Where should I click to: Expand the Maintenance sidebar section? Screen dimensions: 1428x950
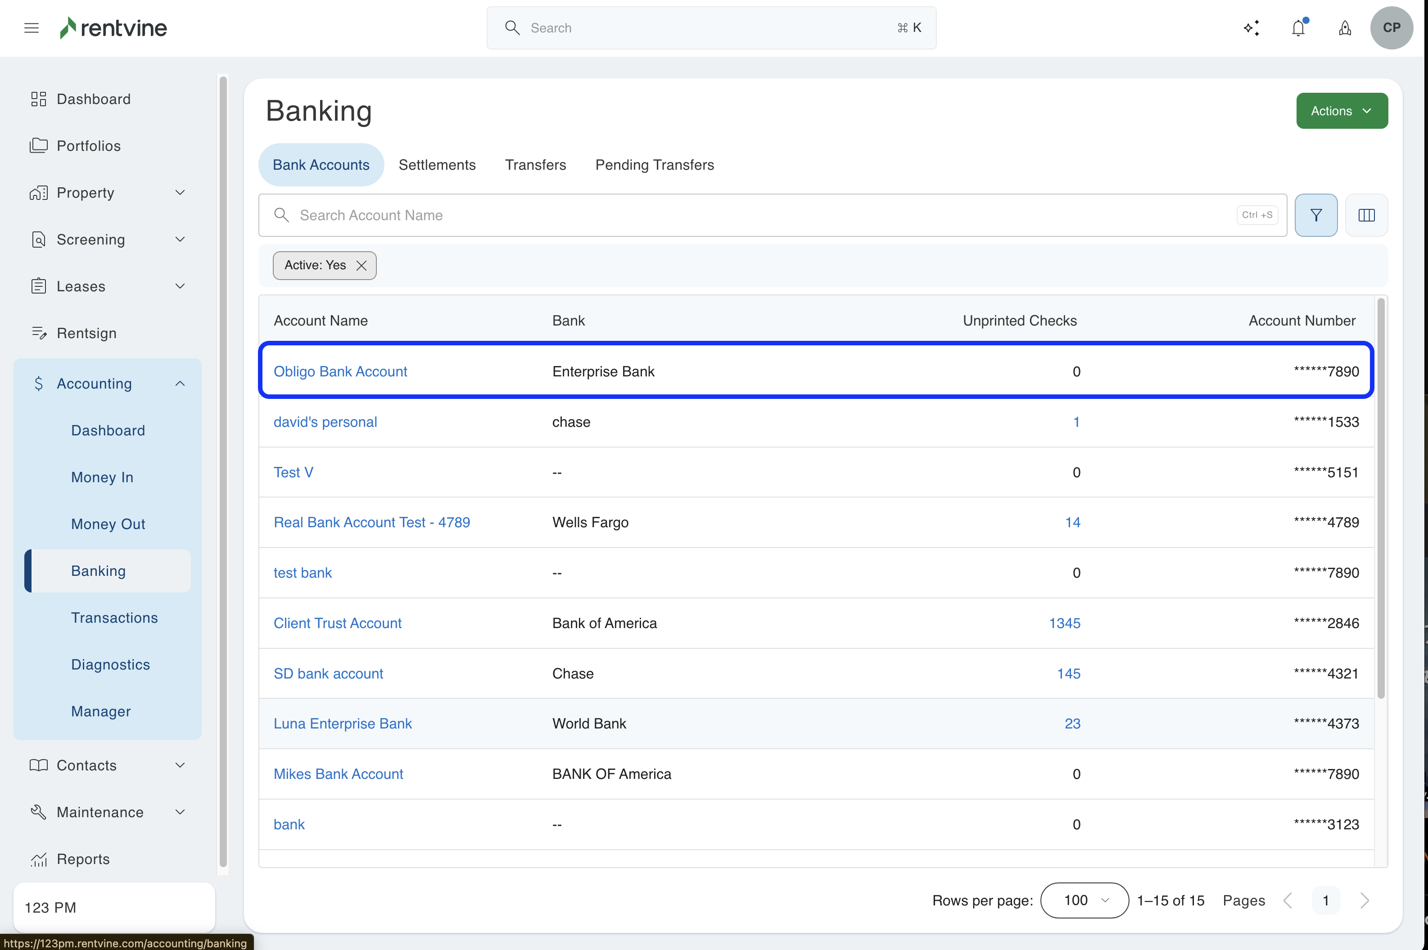[x=180, y=812]
